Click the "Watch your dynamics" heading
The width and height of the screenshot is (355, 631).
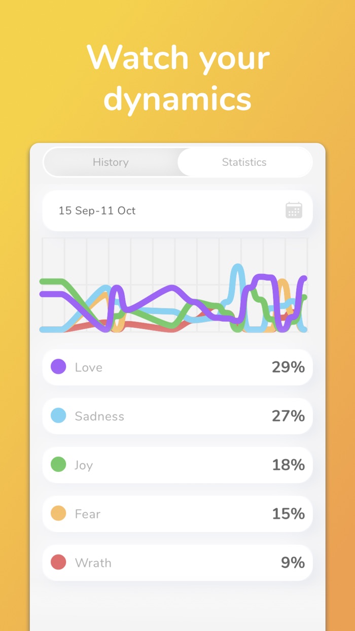(177, 78)
